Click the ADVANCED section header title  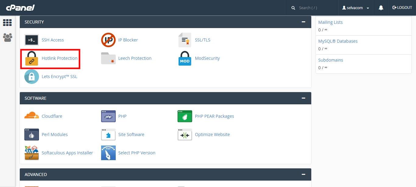(x=36, y=174)
